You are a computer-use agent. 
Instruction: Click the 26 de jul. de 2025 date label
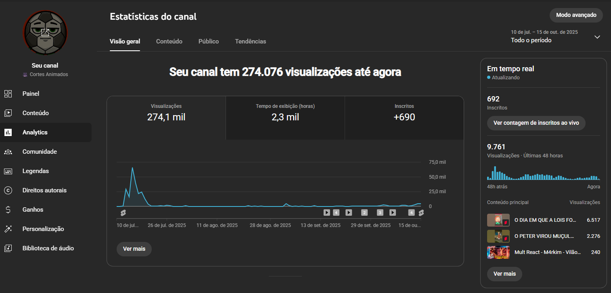[x=167, y=225]
